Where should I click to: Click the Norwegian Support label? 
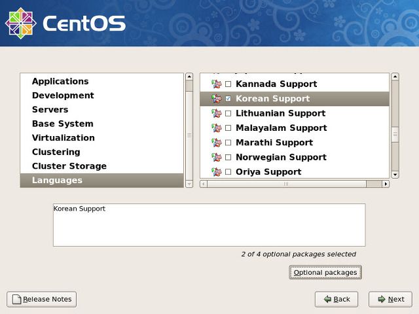(x=281, y=158)
